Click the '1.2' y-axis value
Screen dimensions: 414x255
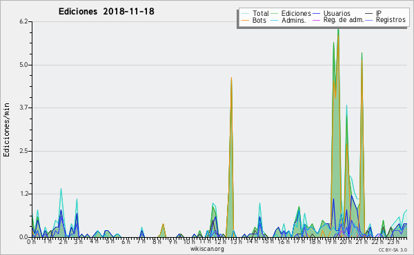tap(23, 194)
